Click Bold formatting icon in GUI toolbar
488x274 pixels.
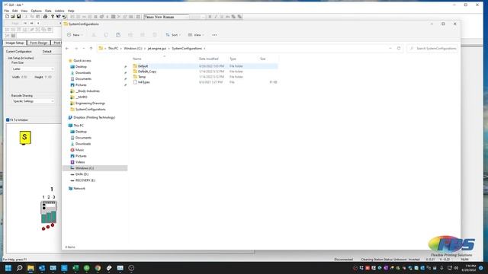tap(210, 17)
